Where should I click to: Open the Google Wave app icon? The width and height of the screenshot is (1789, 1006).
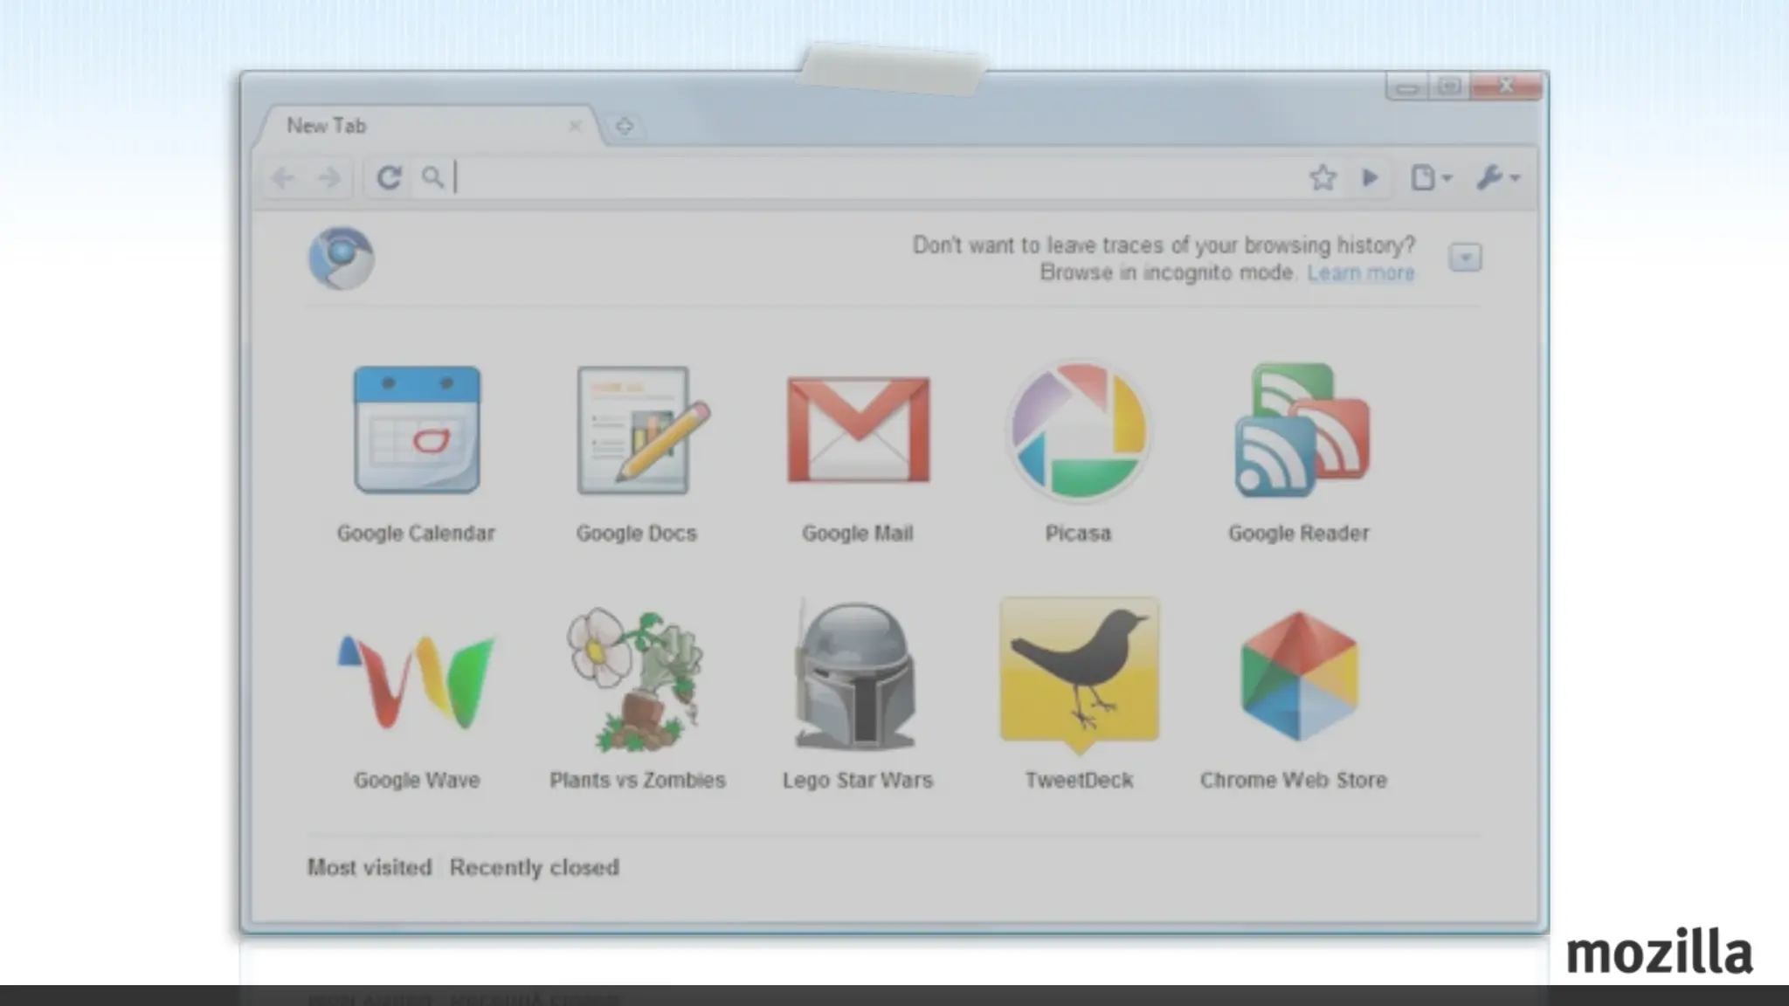pos(417,681)
